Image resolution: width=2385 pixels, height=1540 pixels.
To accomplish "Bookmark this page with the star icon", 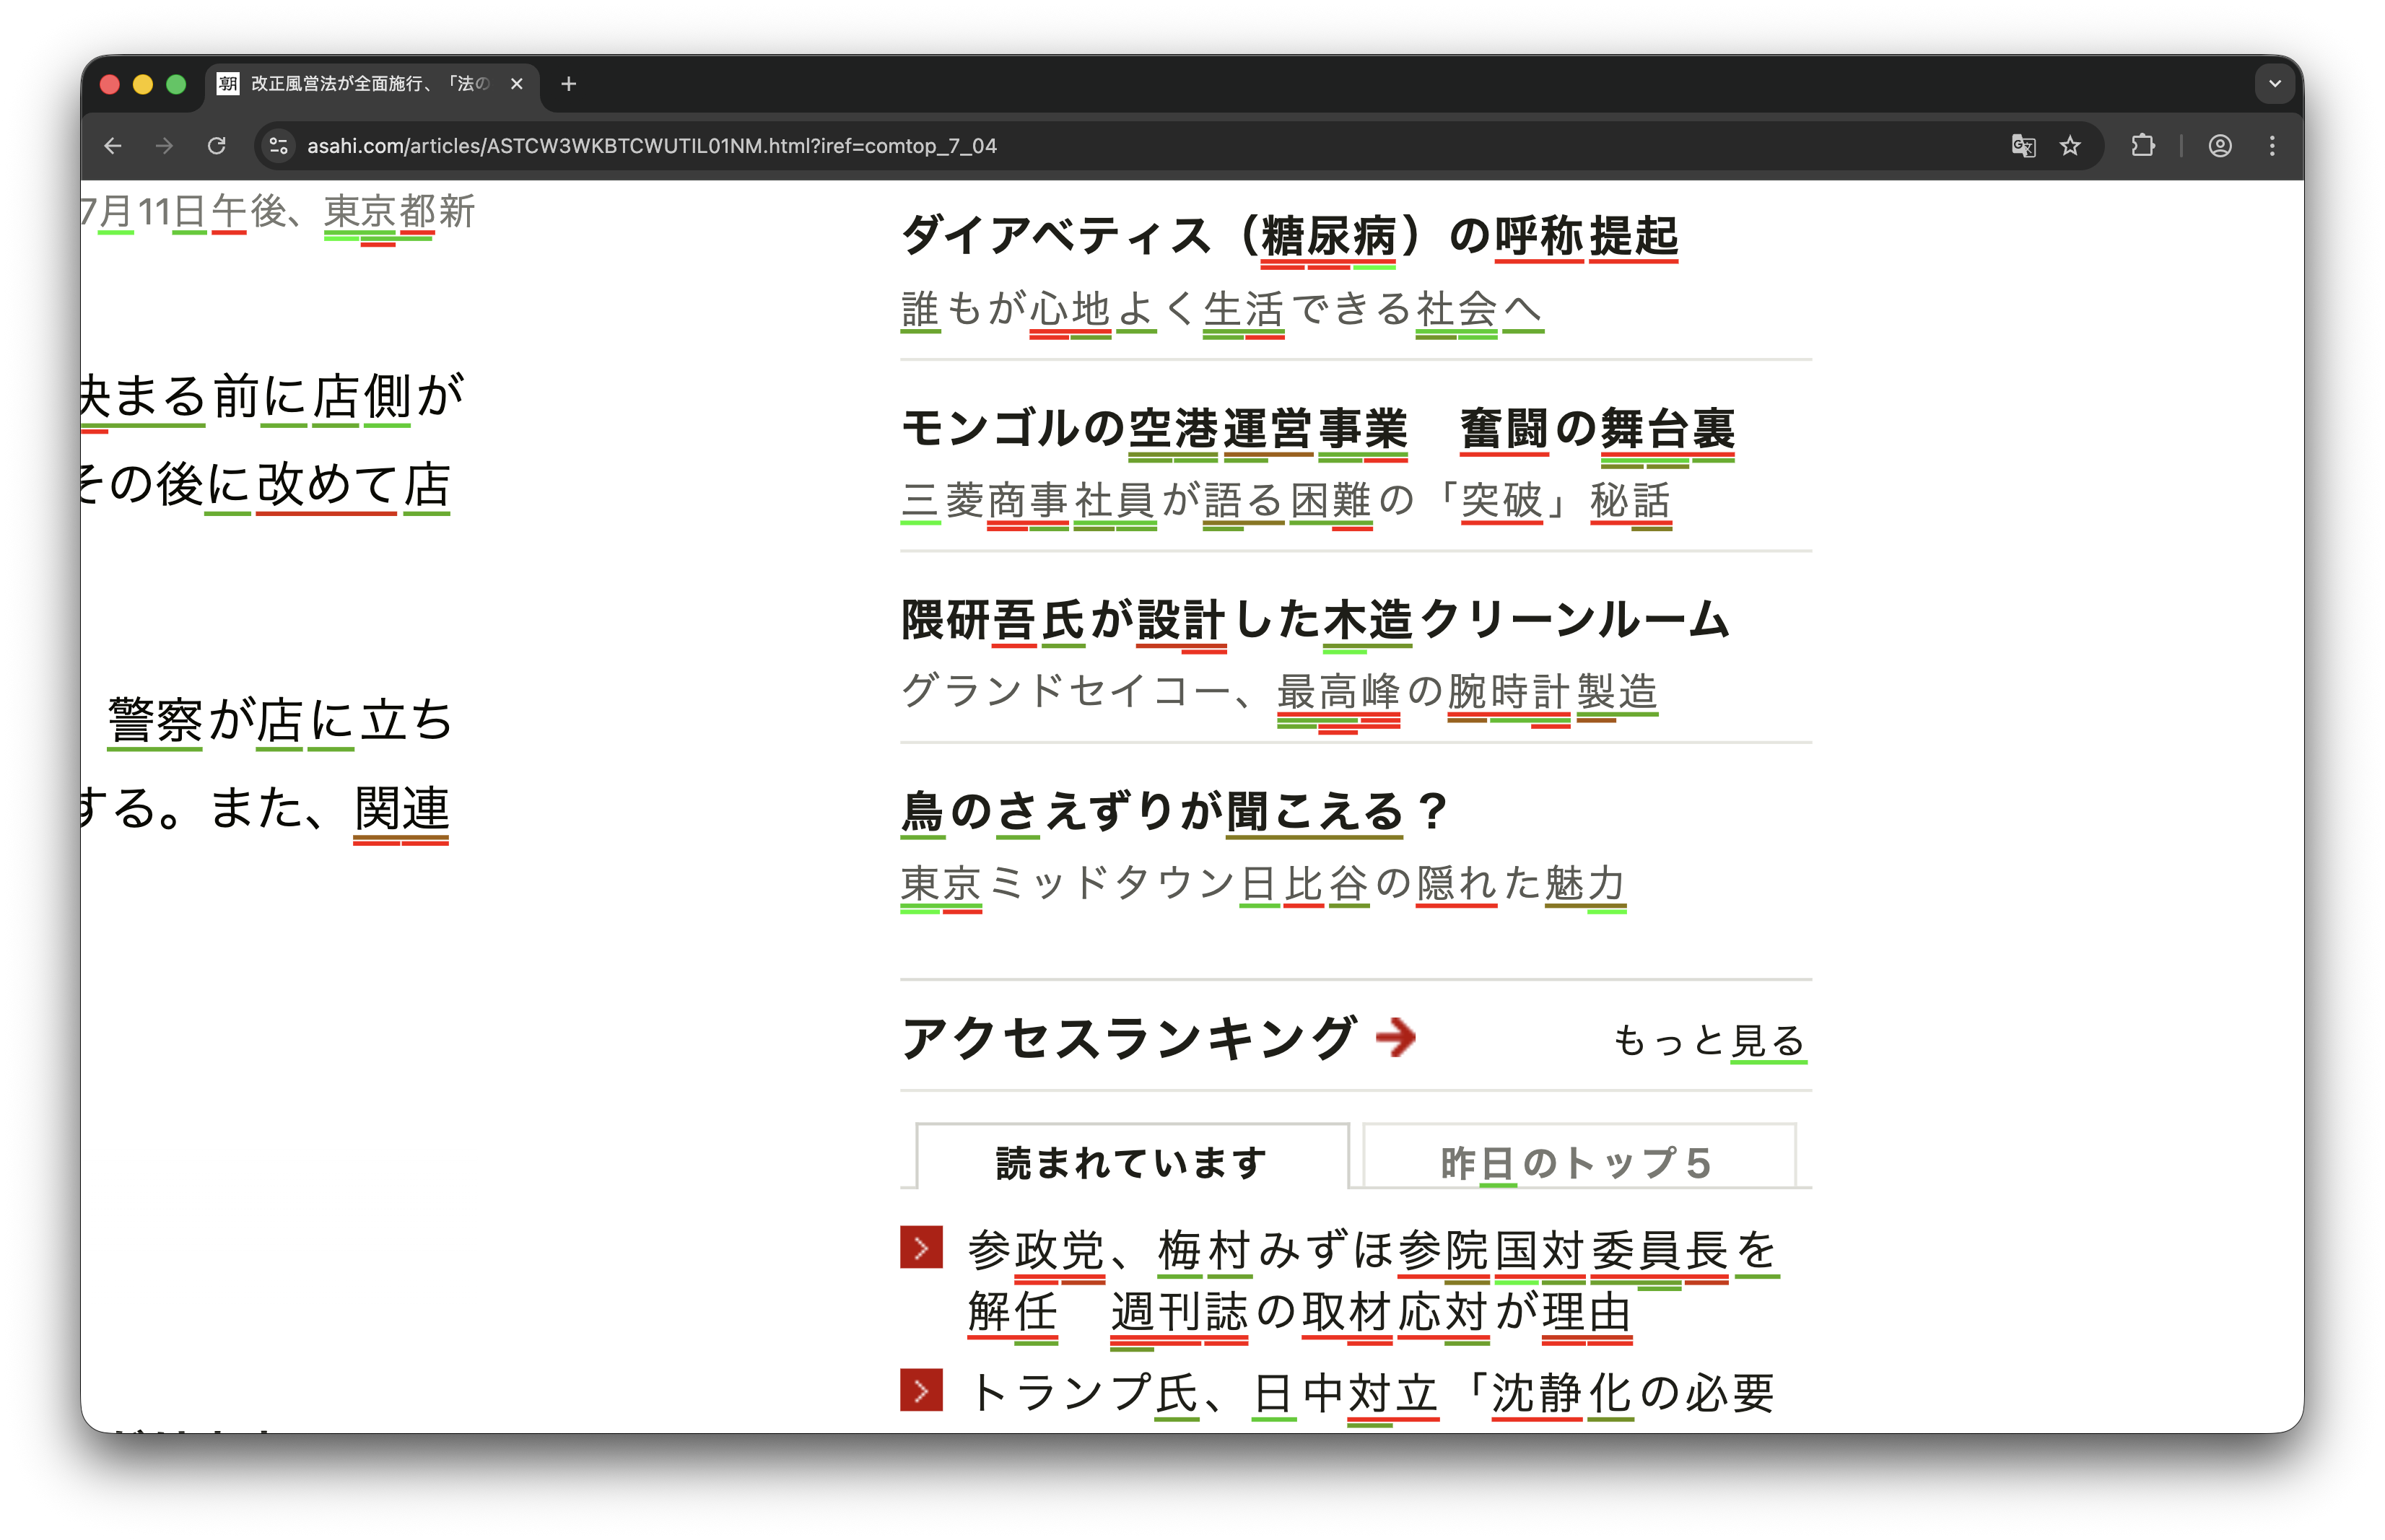I will 2070,146.
